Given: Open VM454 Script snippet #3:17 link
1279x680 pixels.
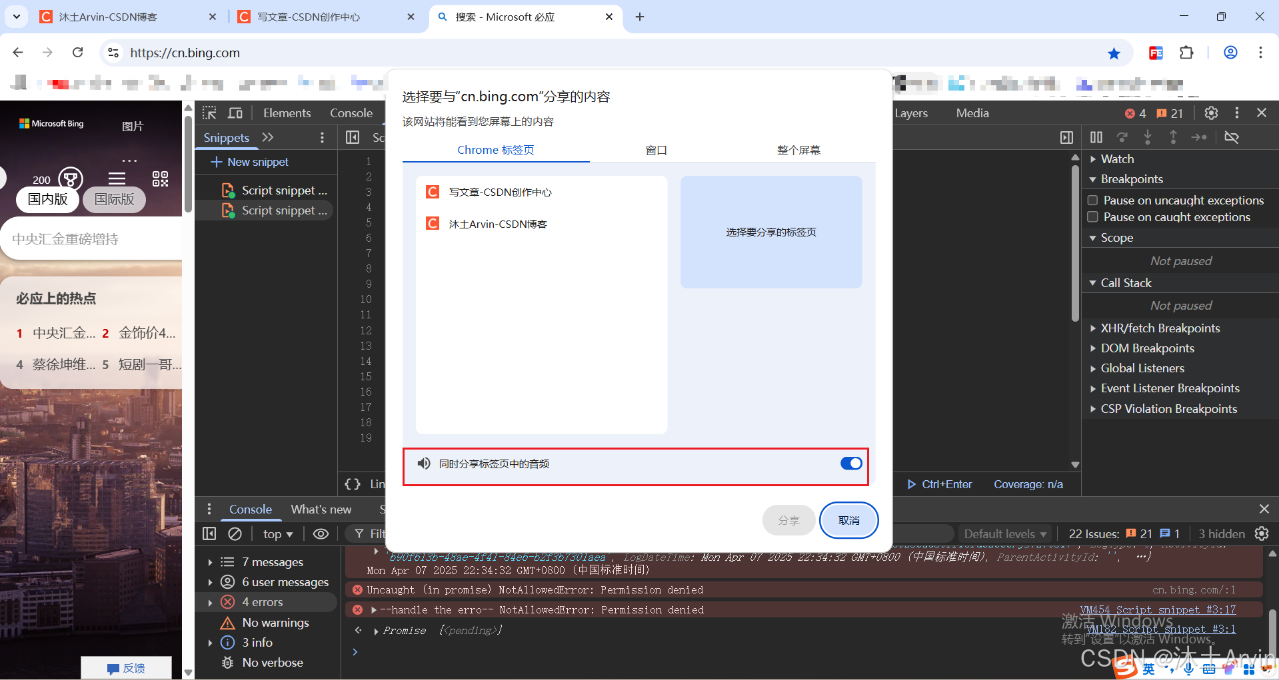Looking at the screenshot, I should click(x=1158, y=609).
